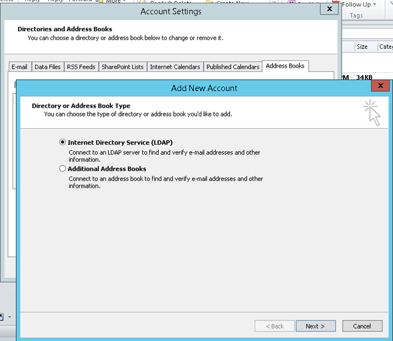The height and width of the screenshot is (341, 393).
Task: Select Internet Directory Service (LDAP) radio button
Action: coord(62,142)
